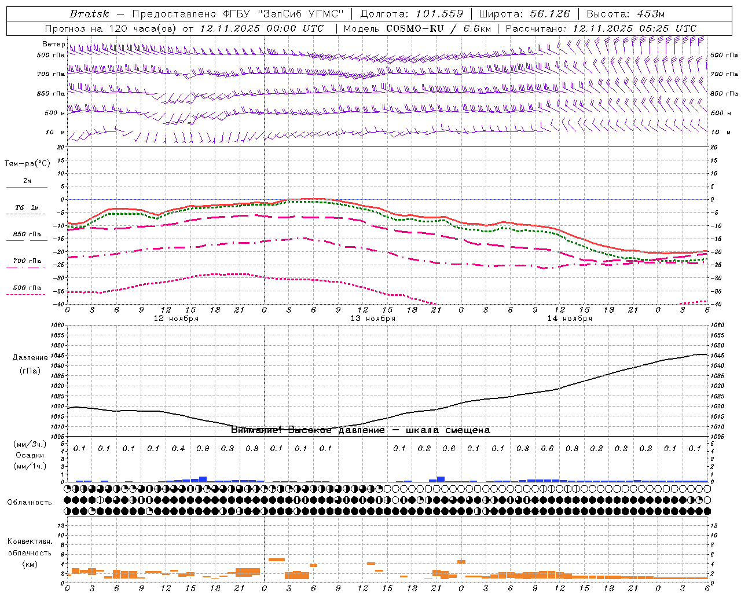Click the forecast line Прогноз на 120 часа(ов)
This screenshot has height=593, width=741.
coord(111,28)
